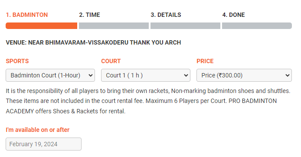Viewport: 301px width, 157px height.
Task: Open the Price (₹300.00) dropdown
Action: click(x=244, y=75)
